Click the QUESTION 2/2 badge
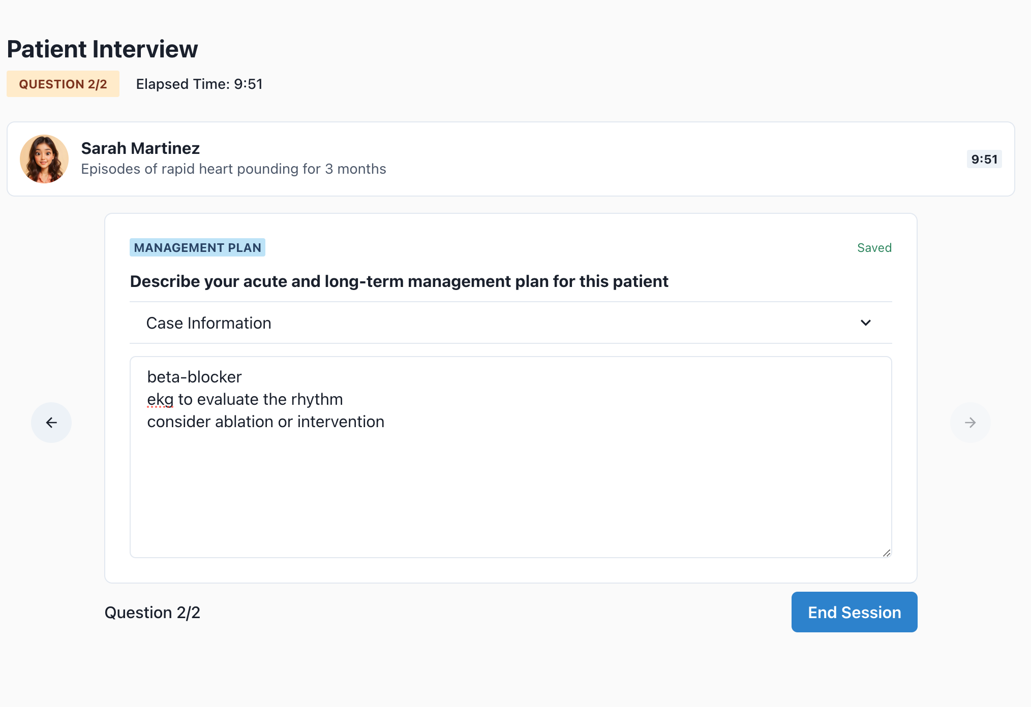1031x707 pixels. (x=63, y=84)
